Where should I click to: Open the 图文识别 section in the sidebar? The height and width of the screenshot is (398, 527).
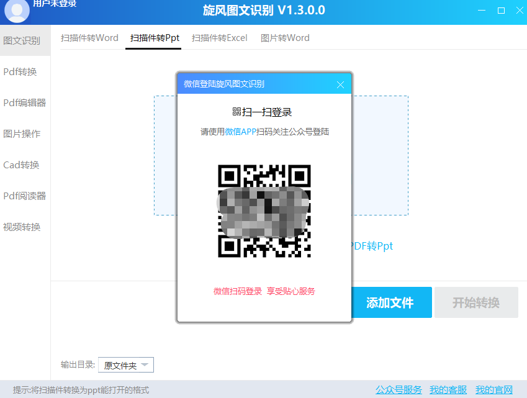tap(23, 40)
